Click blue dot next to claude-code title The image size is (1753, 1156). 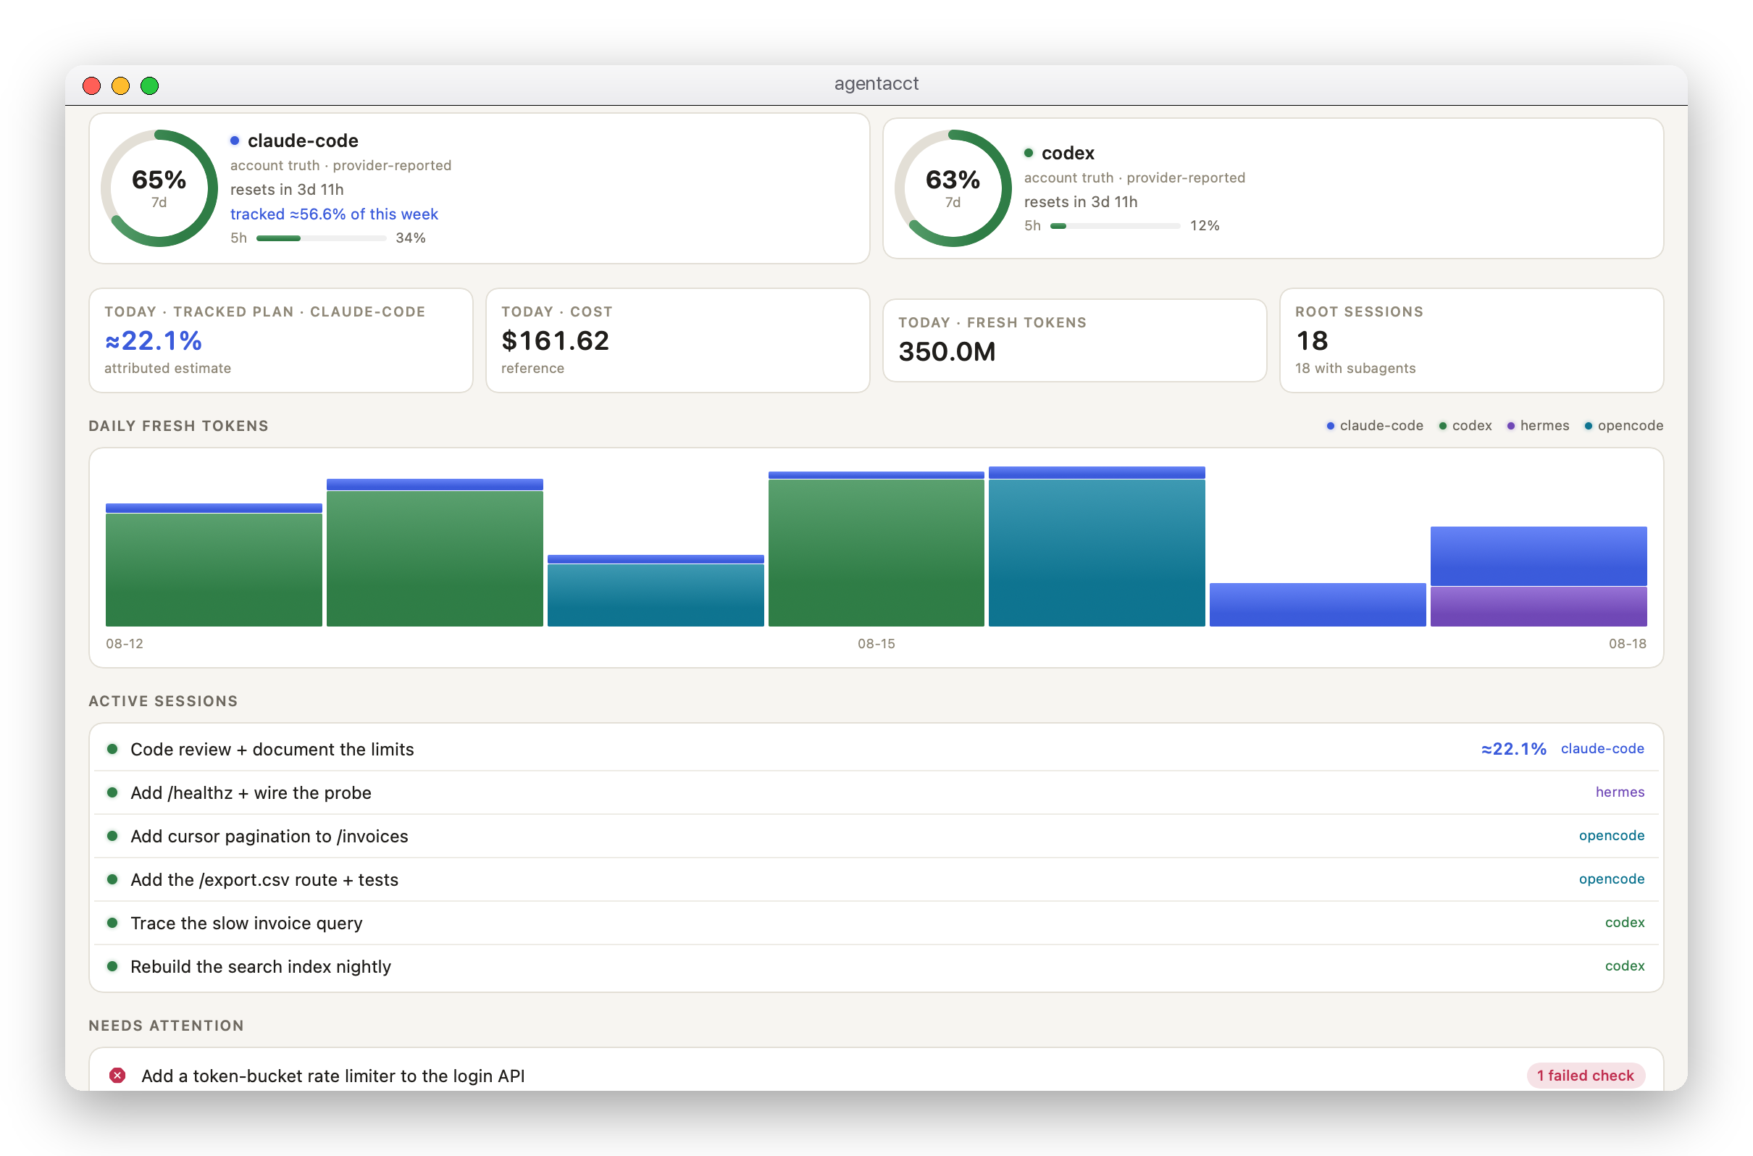click(x=235, y=140)
